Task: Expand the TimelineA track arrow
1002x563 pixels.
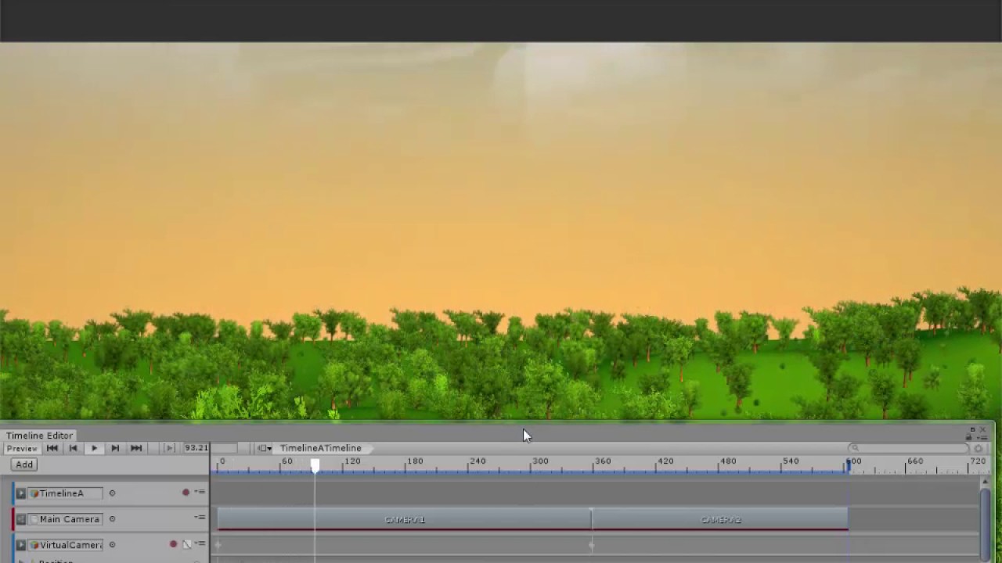Action: point(21,493)
